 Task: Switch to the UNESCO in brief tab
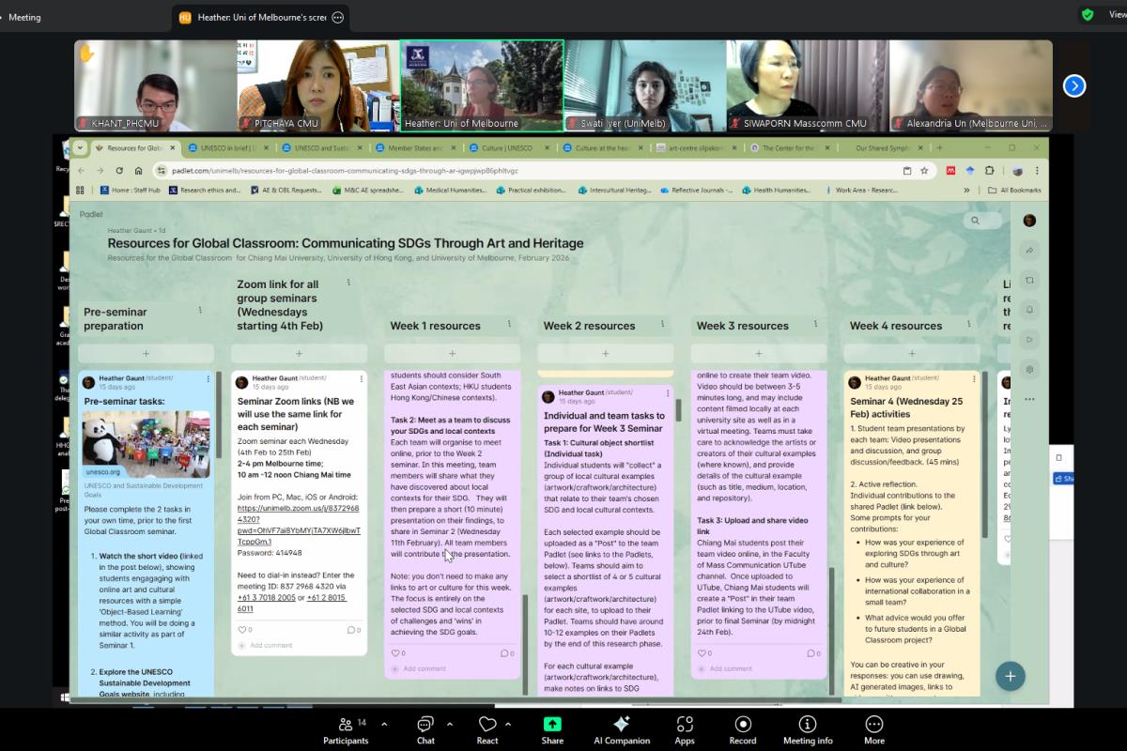tap(227, 147)
